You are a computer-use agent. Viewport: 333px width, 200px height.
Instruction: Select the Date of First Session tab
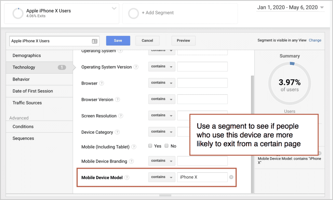(39, 91)
